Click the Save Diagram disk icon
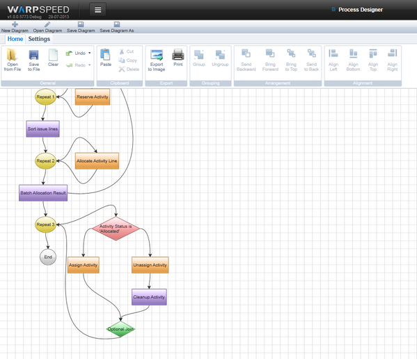Screen dimensions: 417x359 pyautogui.click(x=81, y=24)
